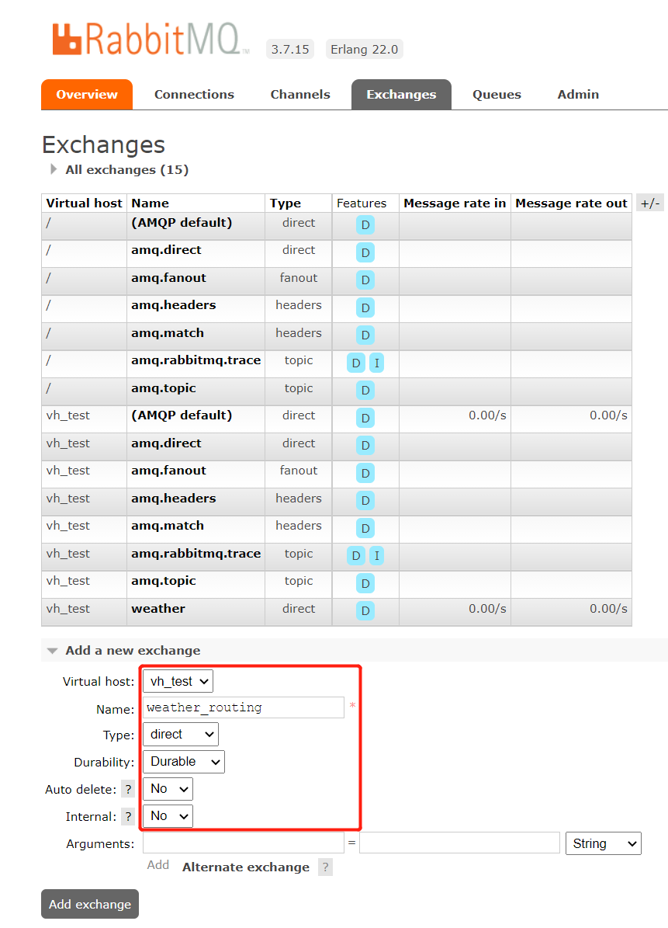
Task: Open / amq.direct exchange link
Action: pyautogui.click(x=166, y=250)
